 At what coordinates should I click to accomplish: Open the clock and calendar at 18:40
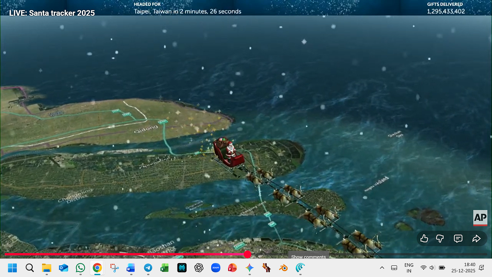point(463,268)
